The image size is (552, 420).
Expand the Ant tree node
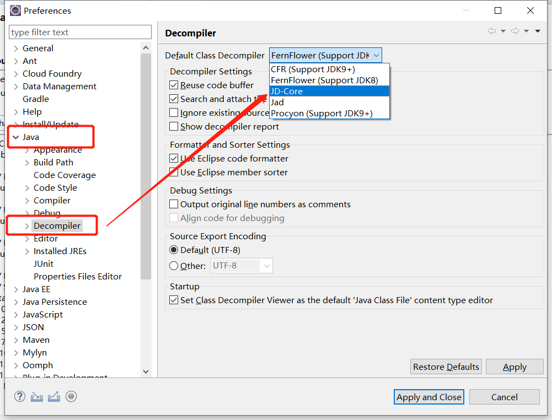[16, 61]
